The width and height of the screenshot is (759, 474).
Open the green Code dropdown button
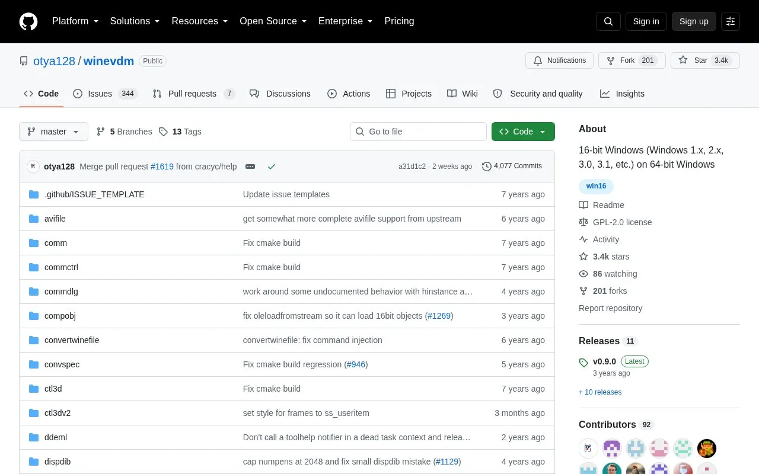click(x=523, y=132)
